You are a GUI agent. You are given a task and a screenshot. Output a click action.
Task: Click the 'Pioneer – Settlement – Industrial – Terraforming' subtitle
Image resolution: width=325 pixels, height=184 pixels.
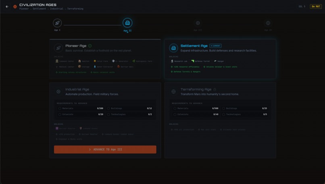pyautogui.click(x=51, y=9)
